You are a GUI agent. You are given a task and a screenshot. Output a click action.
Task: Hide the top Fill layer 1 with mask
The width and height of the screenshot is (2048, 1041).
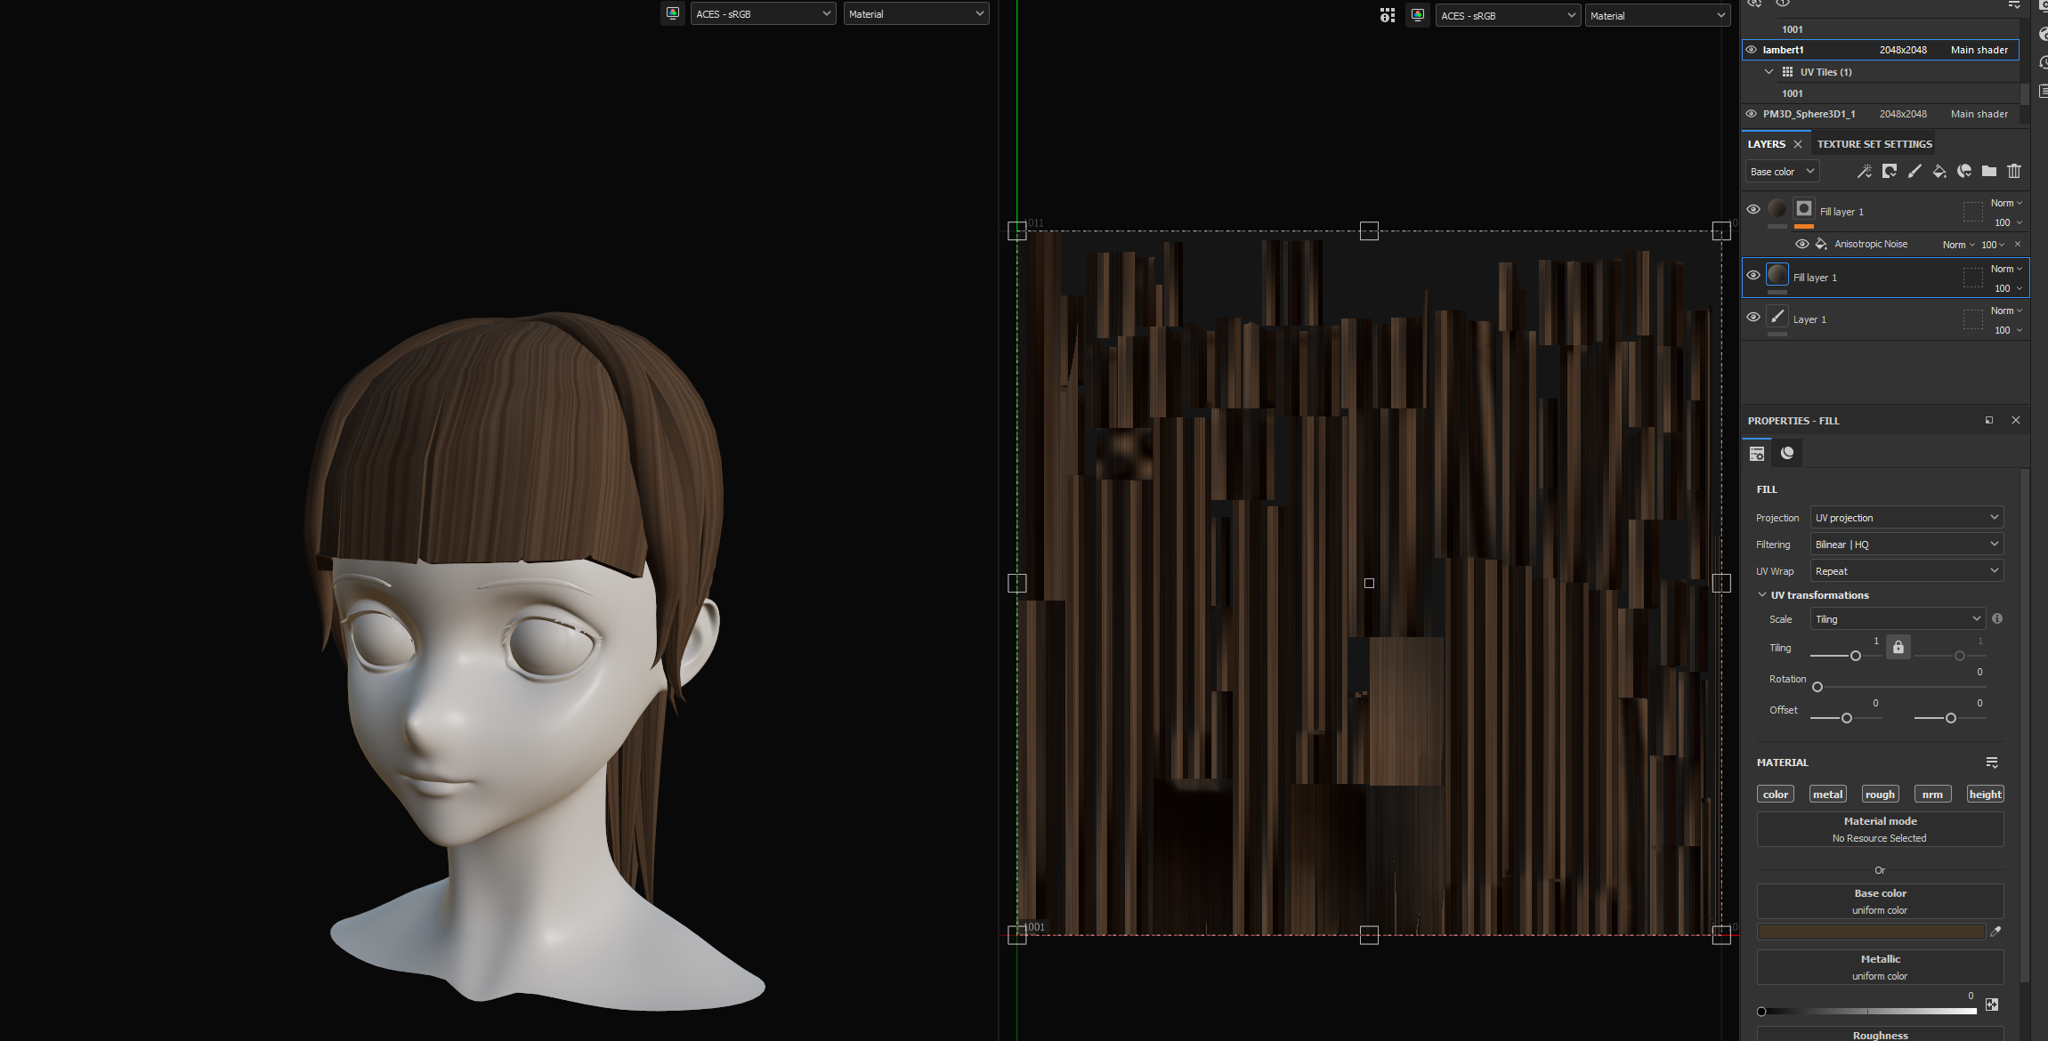coord(1753,210)
